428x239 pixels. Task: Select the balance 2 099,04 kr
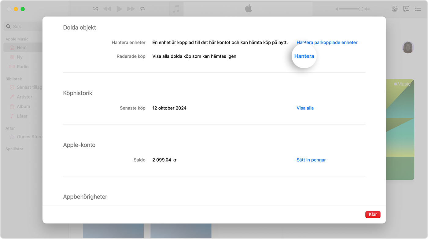click(x=164, y=160)
